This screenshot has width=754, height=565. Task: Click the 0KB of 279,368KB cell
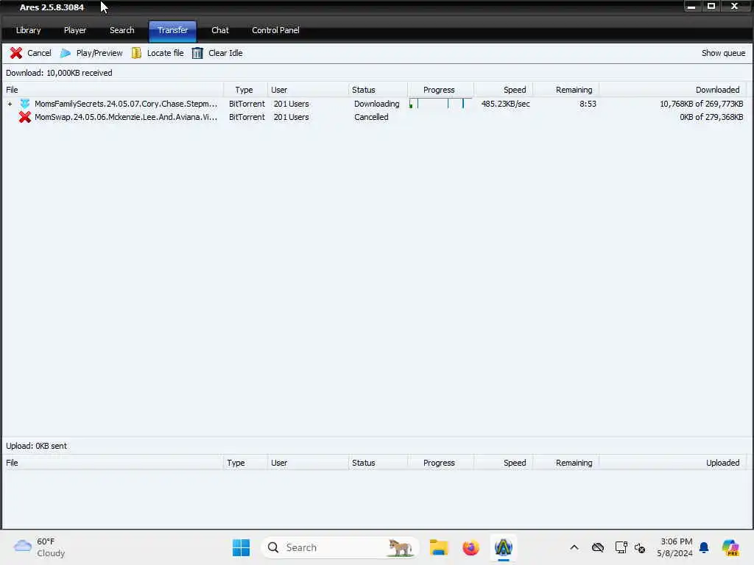pyautogui.click(x=711, y=117)
